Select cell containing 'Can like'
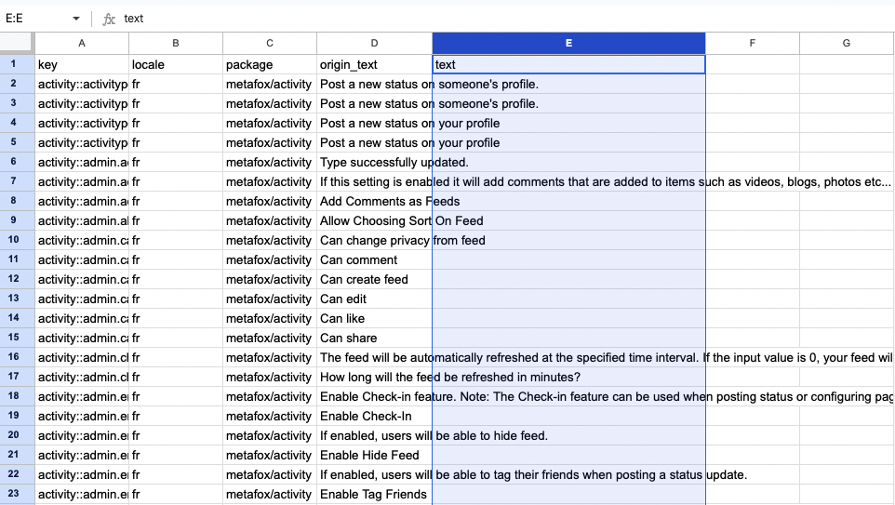Image resolution: width=895 pixels, height=505 pixels. tap(374, 318)
